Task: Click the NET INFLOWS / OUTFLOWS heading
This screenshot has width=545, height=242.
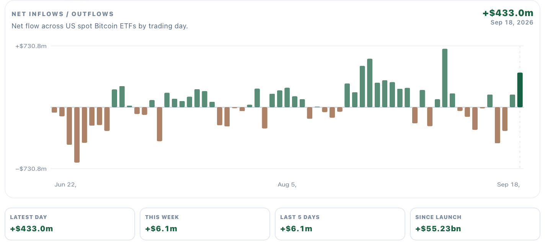Action: [63, 14]
